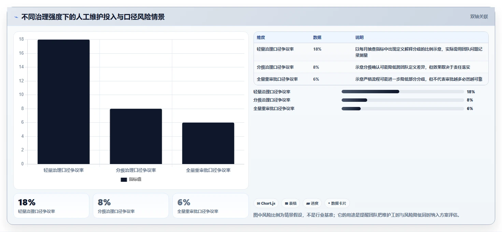The height and width of the screenshot is (232, 502).
Task: Click the 分级治理口径争议率 progress row label
Action: coord(272,100)
